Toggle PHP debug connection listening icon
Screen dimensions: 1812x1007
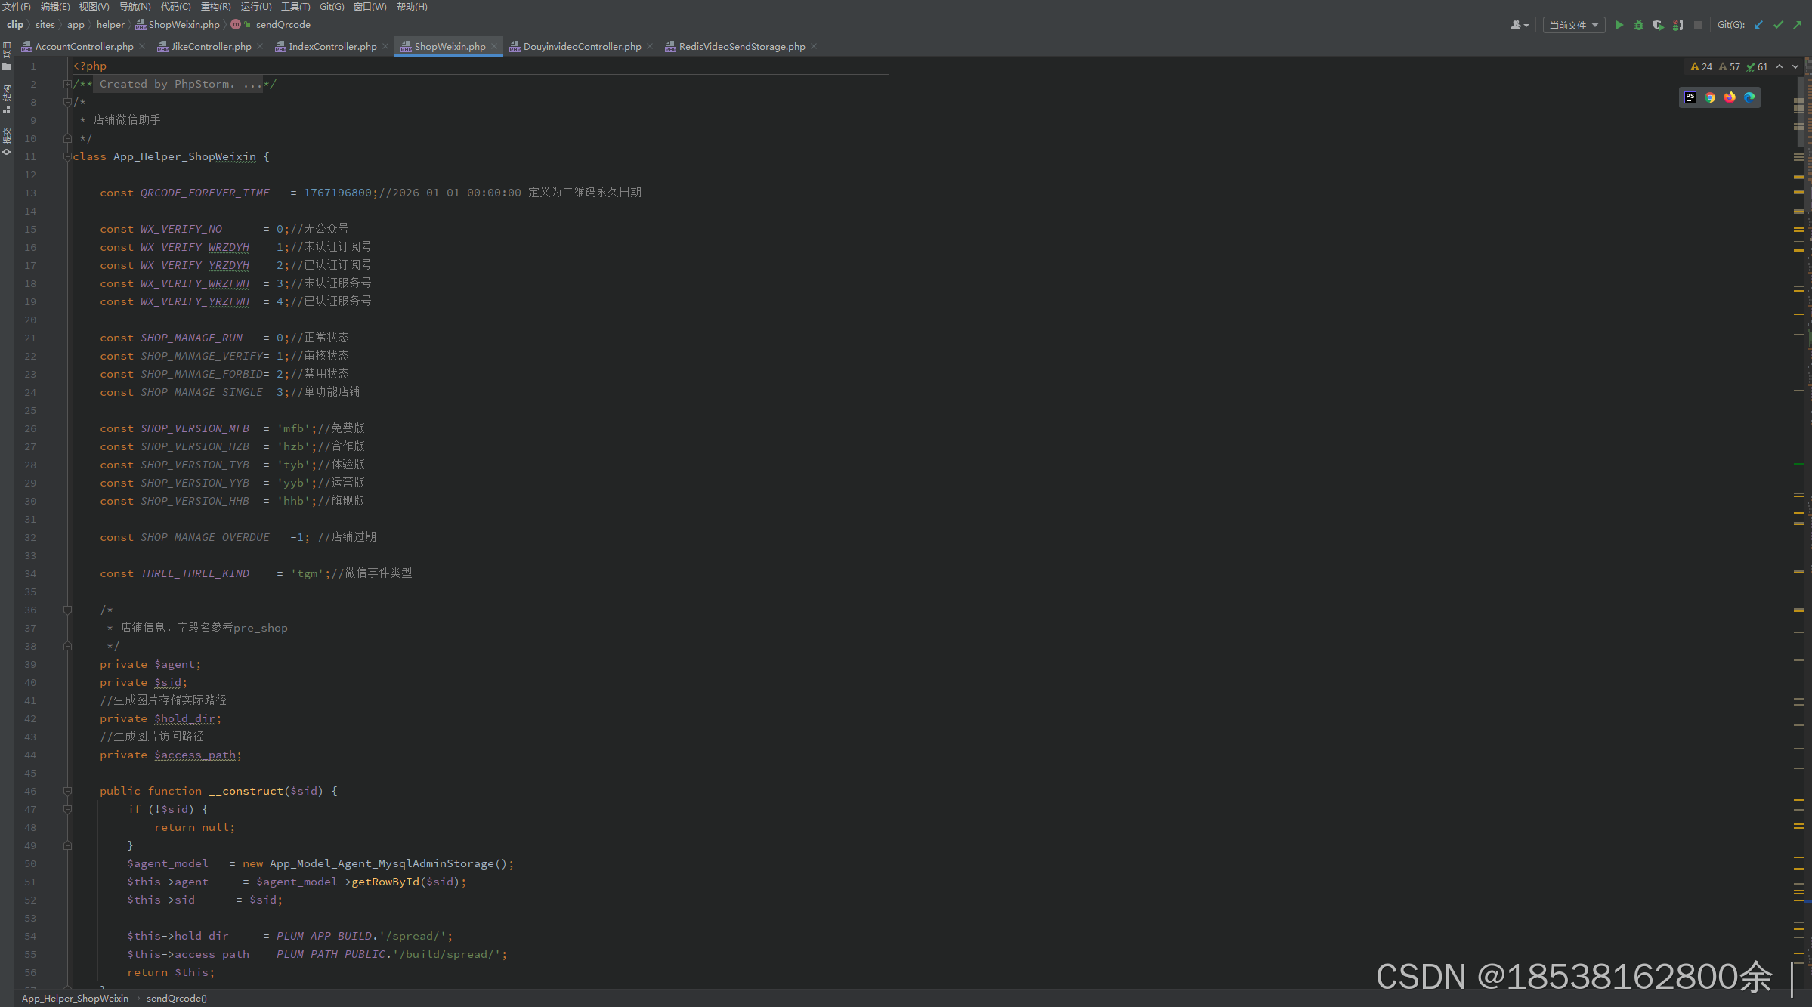tap(1677, 25)
